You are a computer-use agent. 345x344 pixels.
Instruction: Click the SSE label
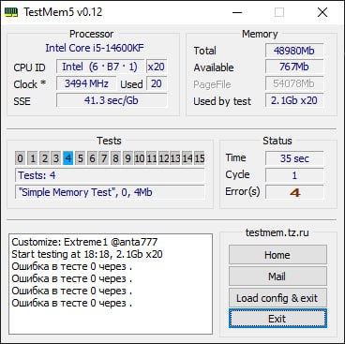[x=22, y=101]
